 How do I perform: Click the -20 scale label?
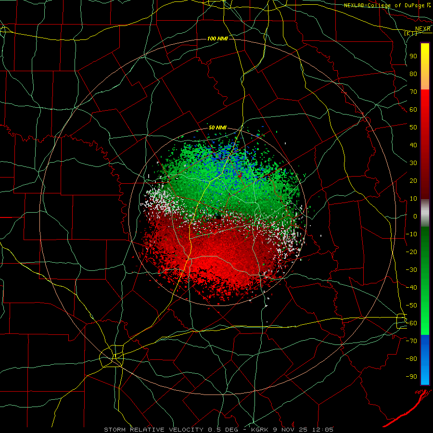click(x=411, y=252)
